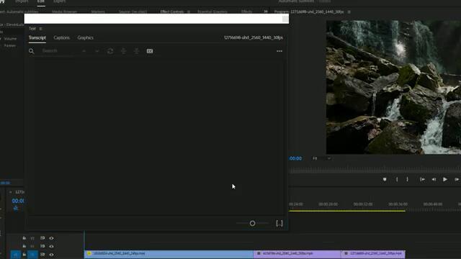
Task: Select the Effect Controls panel tab
Action: pyautogui.click(x=172, y=12)
